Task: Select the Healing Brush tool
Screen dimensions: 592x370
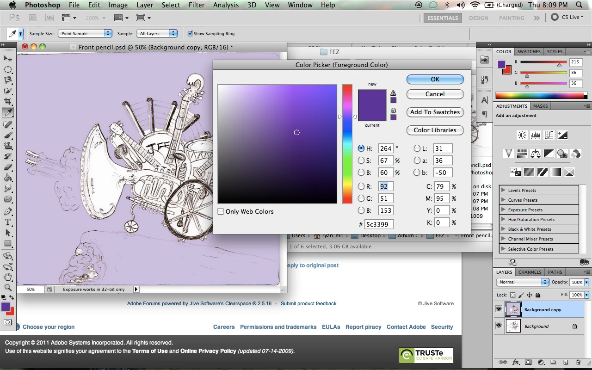Action: pyautogui.click(x=8, y=124)
